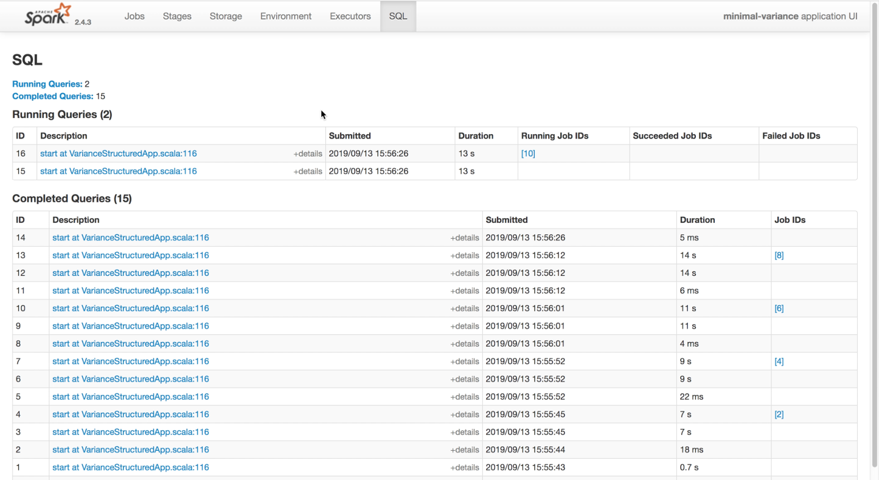Open the Stages tab
The width and height of the screenshot is (879, 480).
pyautogui.click(x=177, y=16)
